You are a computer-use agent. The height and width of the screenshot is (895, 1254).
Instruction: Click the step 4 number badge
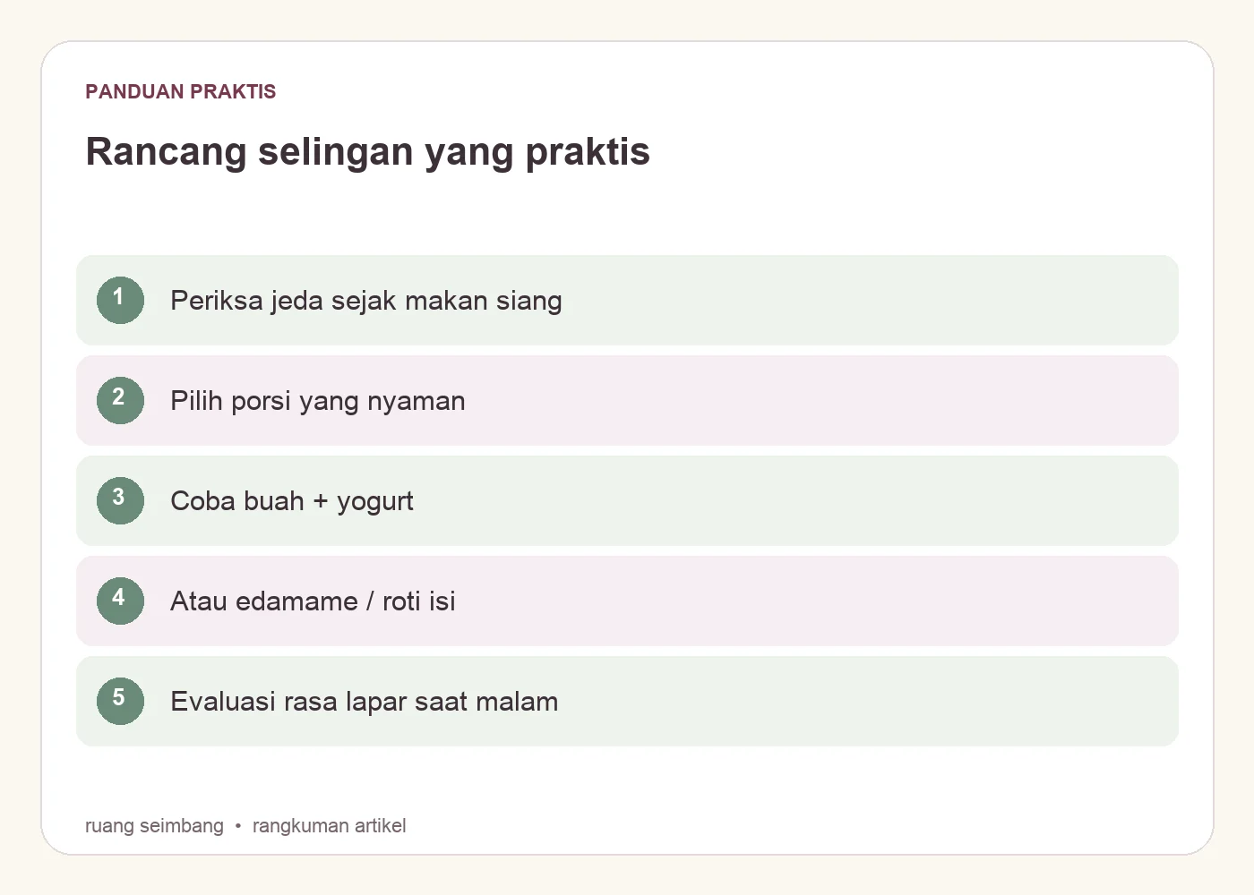120,601
